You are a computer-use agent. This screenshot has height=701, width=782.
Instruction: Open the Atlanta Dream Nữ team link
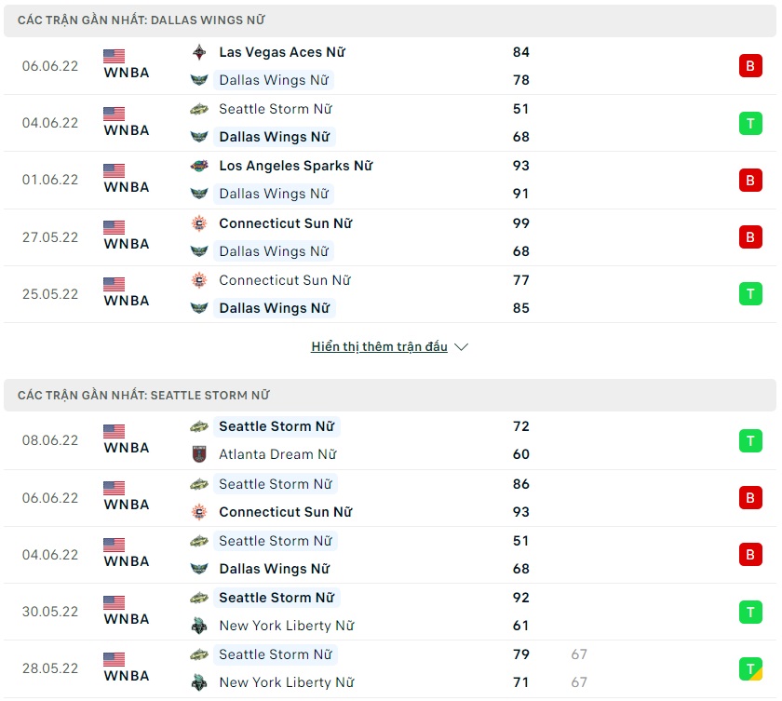point(277,454)
